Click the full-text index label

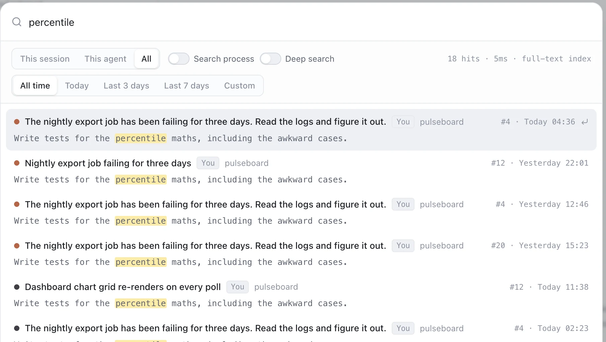pyautogui.click(x=556, y=59)
